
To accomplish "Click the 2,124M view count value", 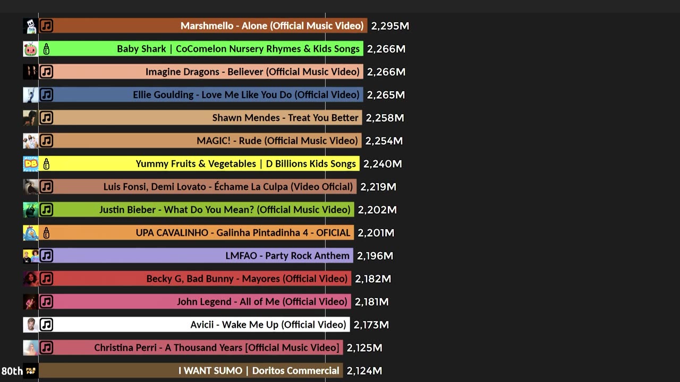I will 364,371.
